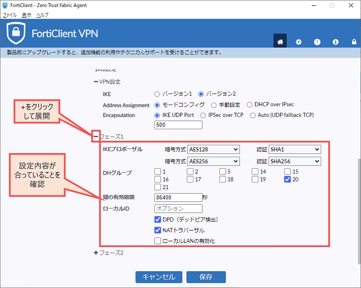
Task: Click the ローカルID input field
Action: [178, 208]
